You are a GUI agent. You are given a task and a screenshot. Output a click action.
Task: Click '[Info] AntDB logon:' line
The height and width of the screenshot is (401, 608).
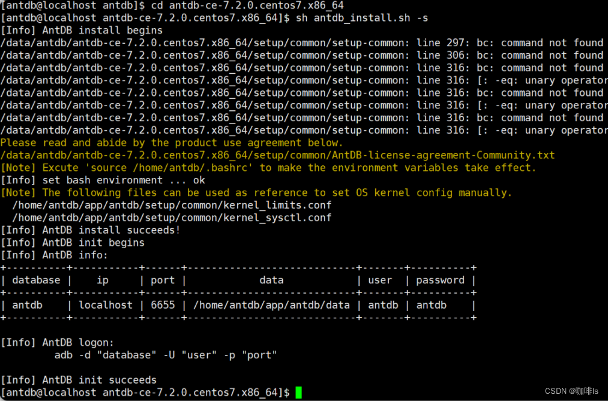(x=58, y=342)
